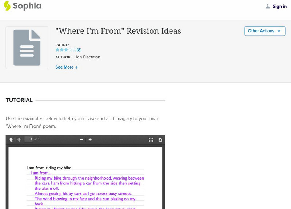
Task: Download the tutorial PDF file
Action: pos(160,139)
